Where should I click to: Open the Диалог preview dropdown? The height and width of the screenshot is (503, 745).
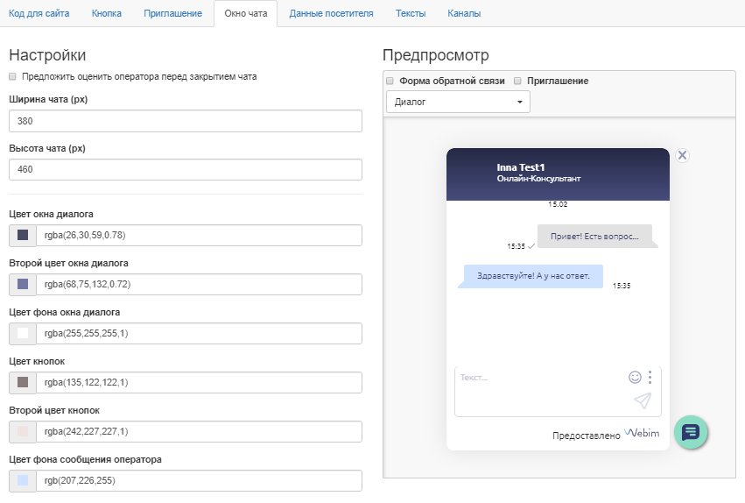458,102
